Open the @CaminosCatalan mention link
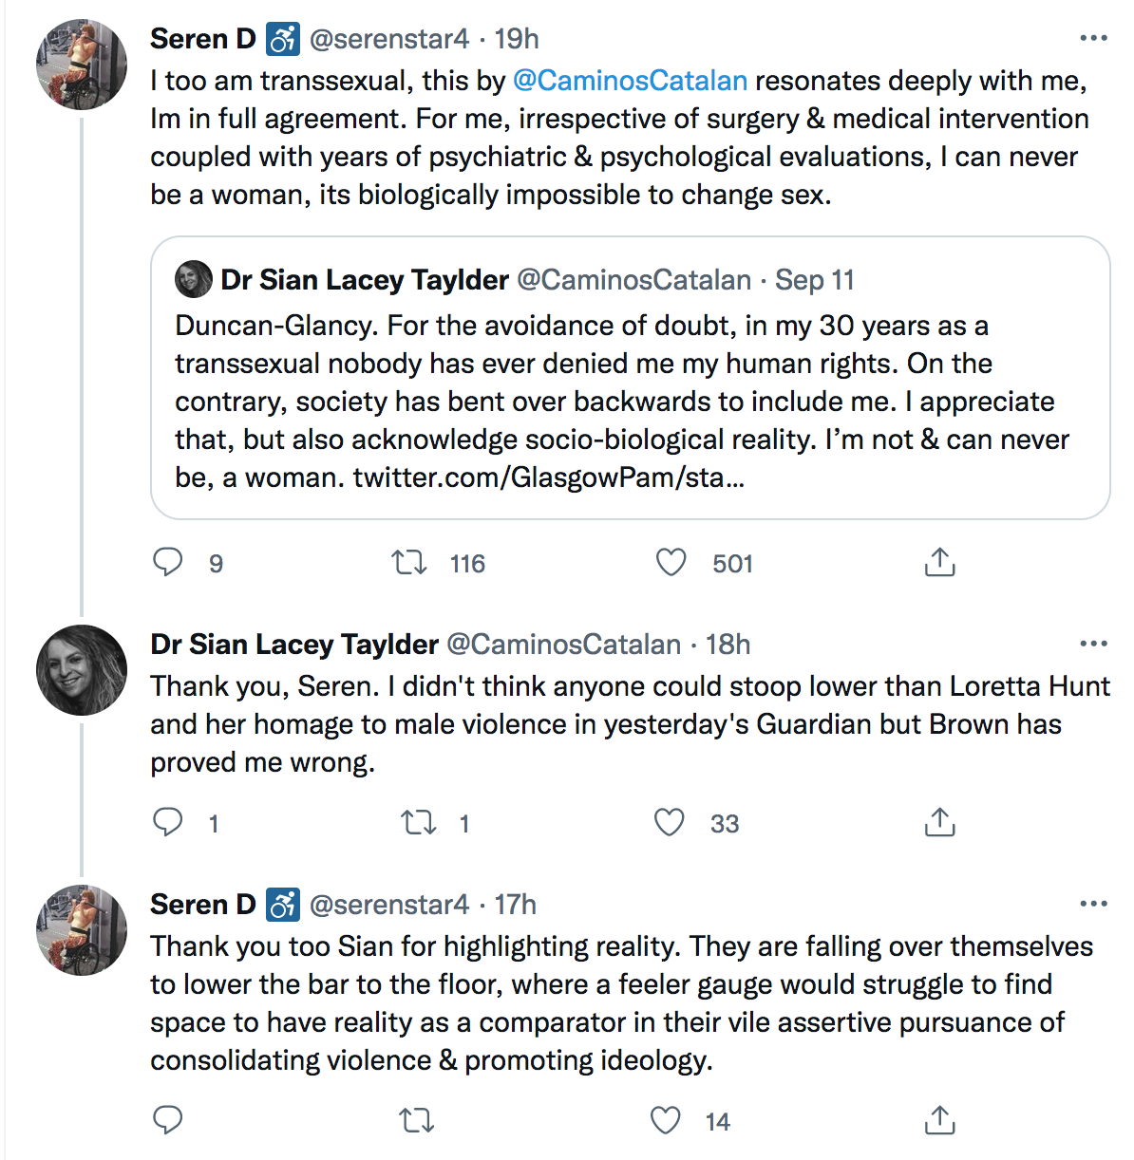The image size is (1134, 1160). (x=631, y=81)
